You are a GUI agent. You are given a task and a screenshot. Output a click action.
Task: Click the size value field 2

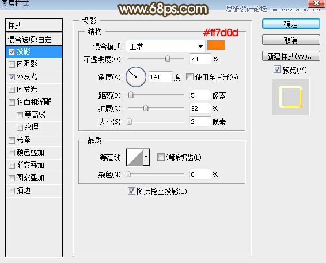200,122
